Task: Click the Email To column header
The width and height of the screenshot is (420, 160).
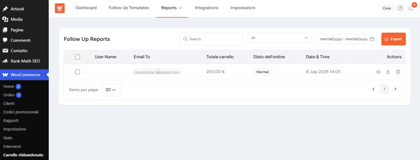Action: coord(142,57)
